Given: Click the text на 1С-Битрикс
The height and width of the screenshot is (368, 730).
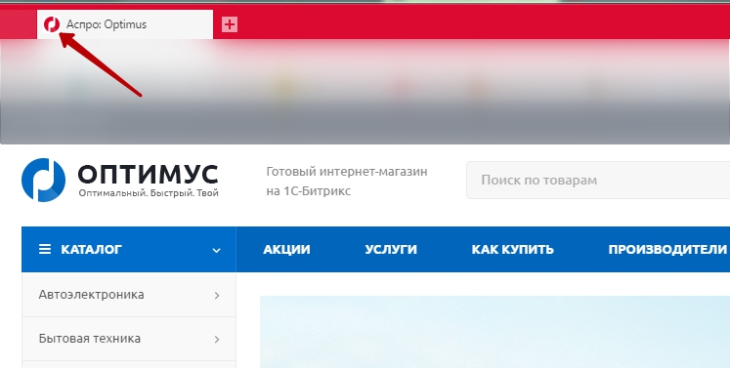Looking at the screenshot, I should pos(309,191).
